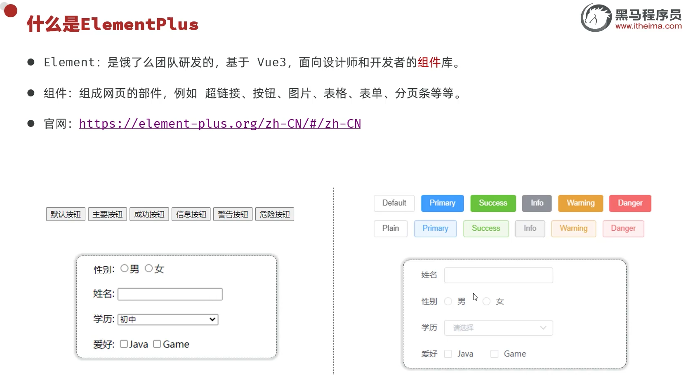Click the 默认按钮 plain HTML button
Screen dimensions: 695x375
pyautogui.click(x=66, y=214)
